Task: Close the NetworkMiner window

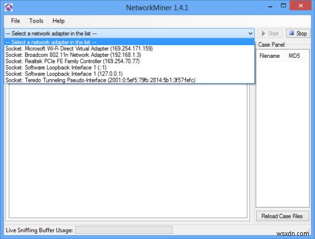Action: click(x=300, y=6)
